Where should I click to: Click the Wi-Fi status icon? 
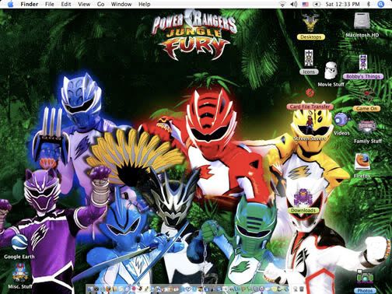click(282, 4)
